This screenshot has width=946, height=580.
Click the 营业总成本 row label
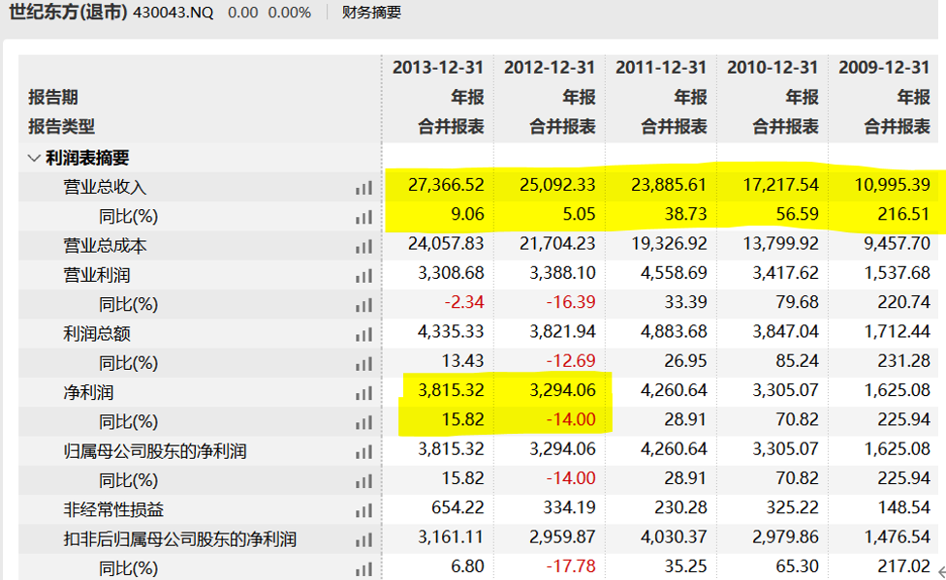pyautogui.click(x=105, y=245)
